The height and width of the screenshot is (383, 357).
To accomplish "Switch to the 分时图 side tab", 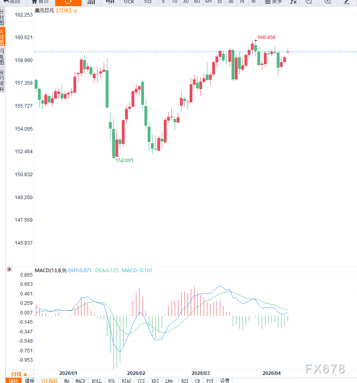I will coord(2,18).
